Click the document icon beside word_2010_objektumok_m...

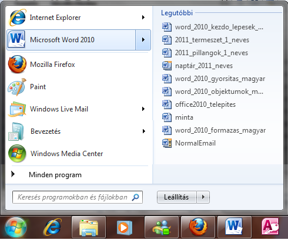[167, 92]
